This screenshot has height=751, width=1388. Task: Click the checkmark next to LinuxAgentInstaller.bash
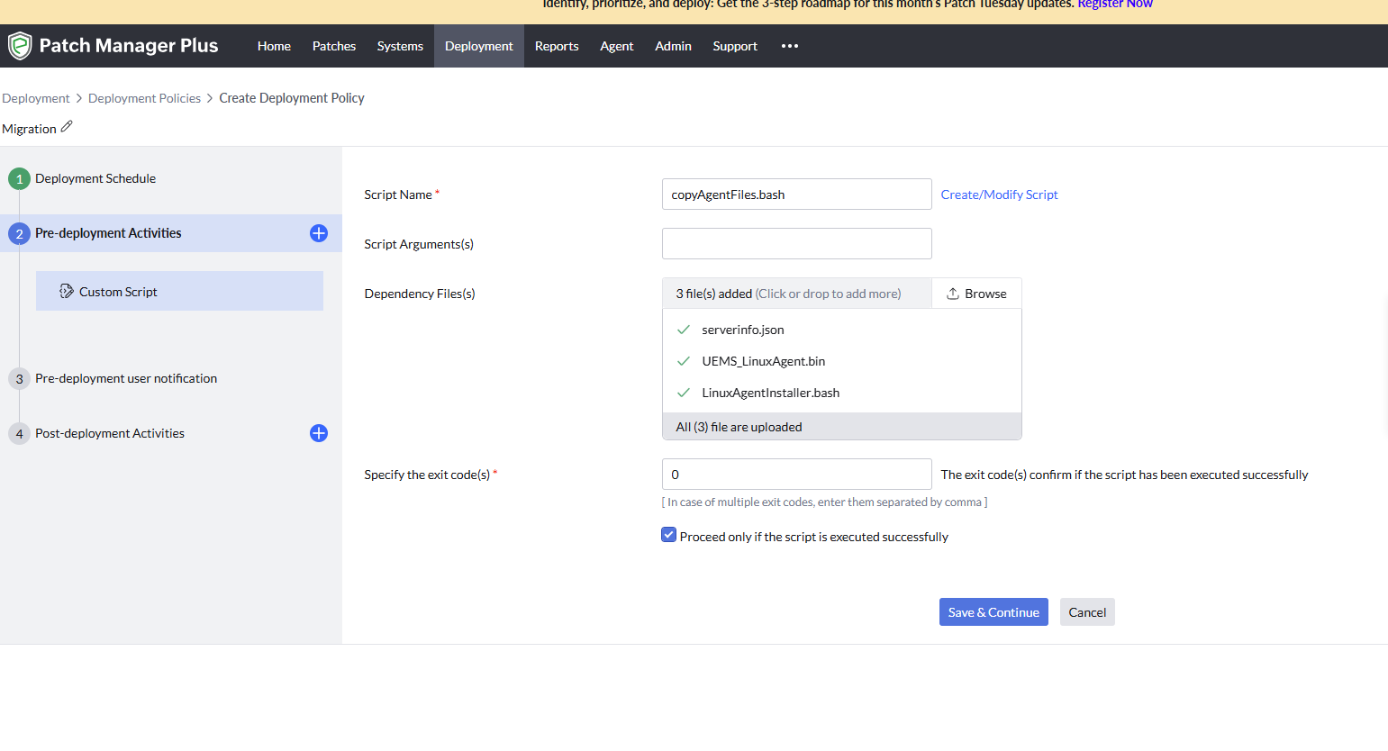pos(684,393)
